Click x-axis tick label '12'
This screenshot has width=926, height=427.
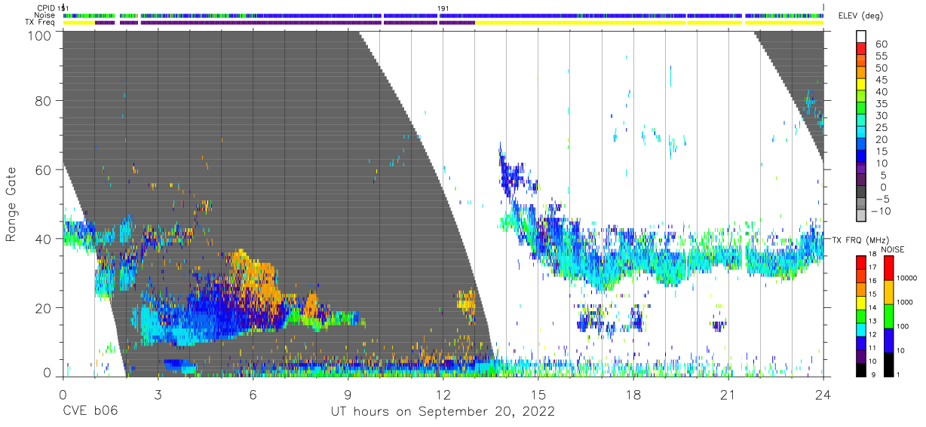coord(443,394)
